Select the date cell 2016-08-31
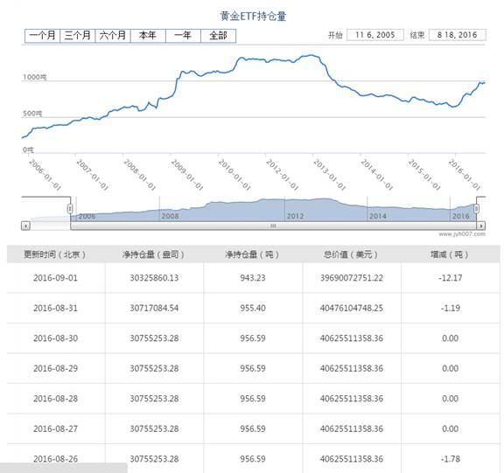 pos(56,308)
